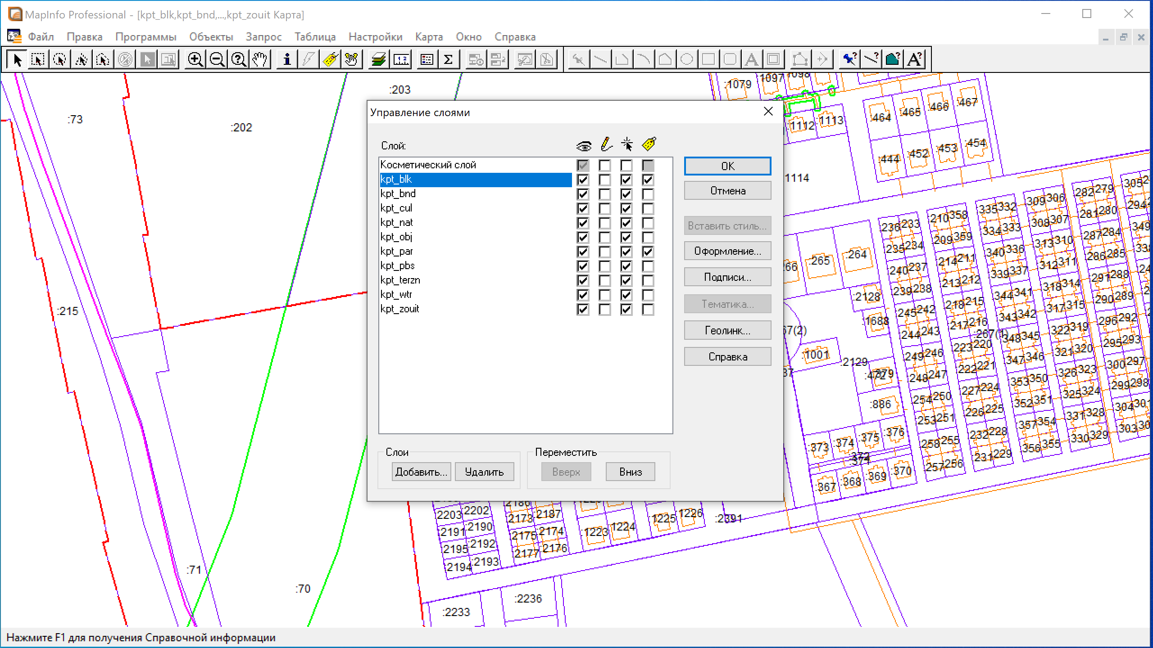Click the Polygon drawing tool
The image size is (1153, 648).
pos(665,59)
